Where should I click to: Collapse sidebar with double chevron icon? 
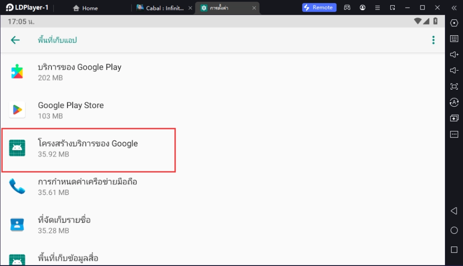pyautogui.click(x=454, y=8)
